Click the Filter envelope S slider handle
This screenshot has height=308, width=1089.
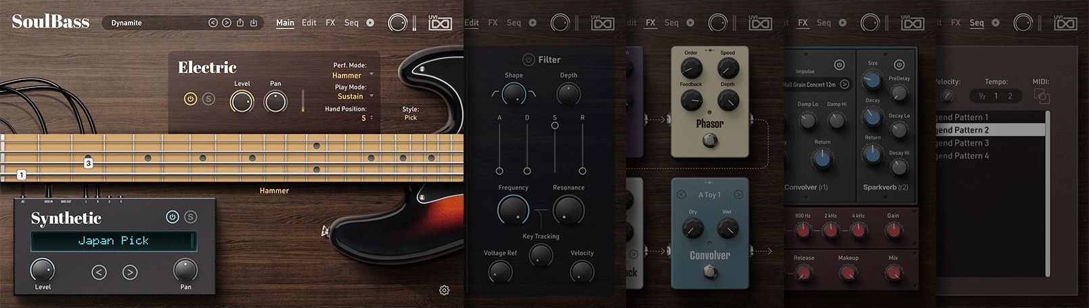point(555,125)
